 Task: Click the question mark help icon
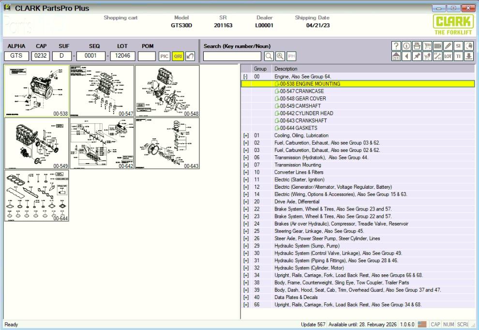[x=397, y=46]
